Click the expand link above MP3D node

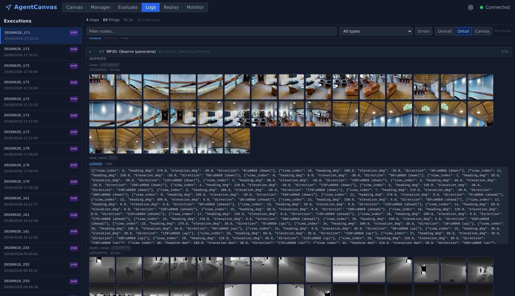click(95, 38)
